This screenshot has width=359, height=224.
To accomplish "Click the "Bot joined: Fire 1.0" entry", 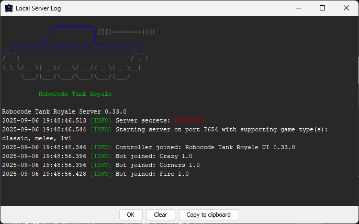I will tap(152, 174).
